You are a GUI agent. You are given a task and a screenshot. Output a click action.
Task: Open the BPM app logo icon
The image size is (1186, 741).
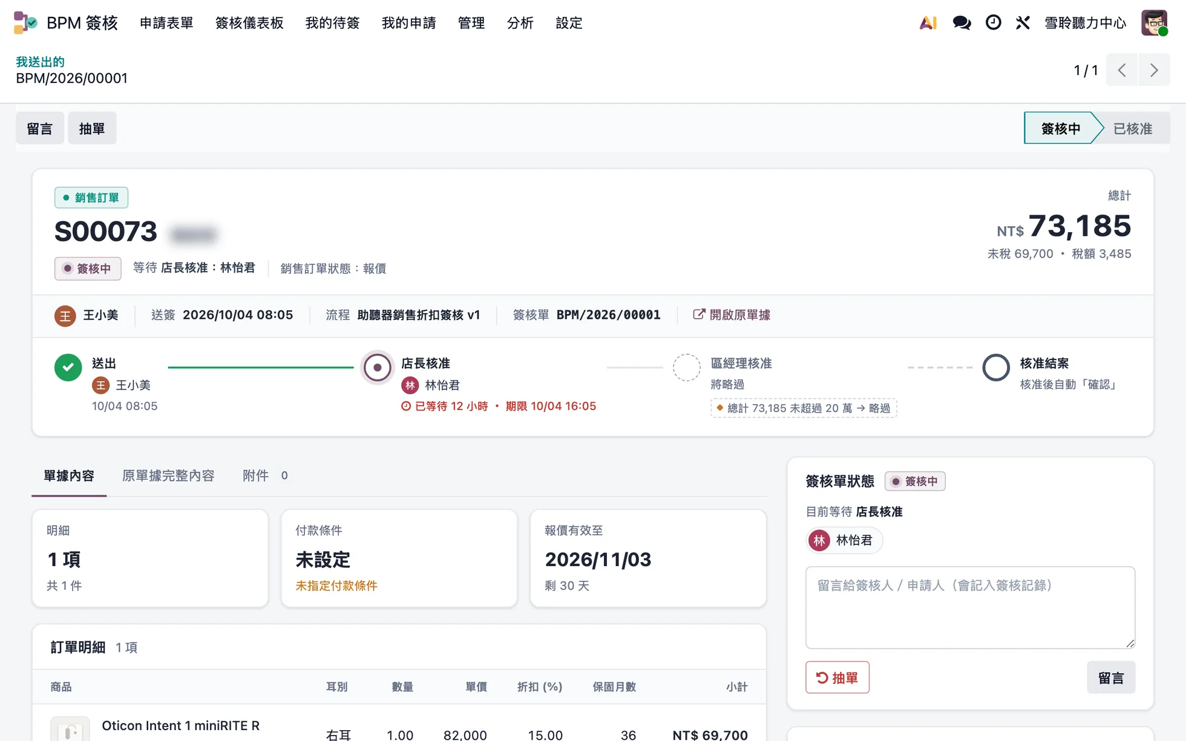point(25,22)
